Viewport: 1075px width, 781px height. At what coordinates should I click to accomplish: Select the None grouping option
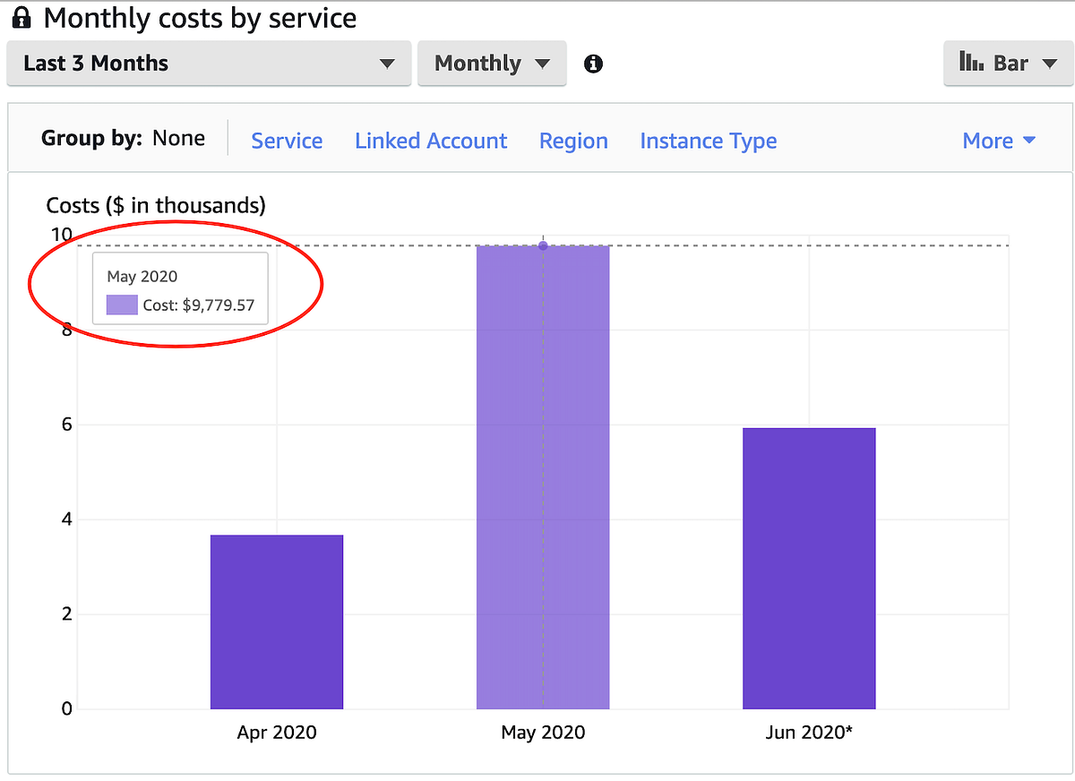(178, 138)
